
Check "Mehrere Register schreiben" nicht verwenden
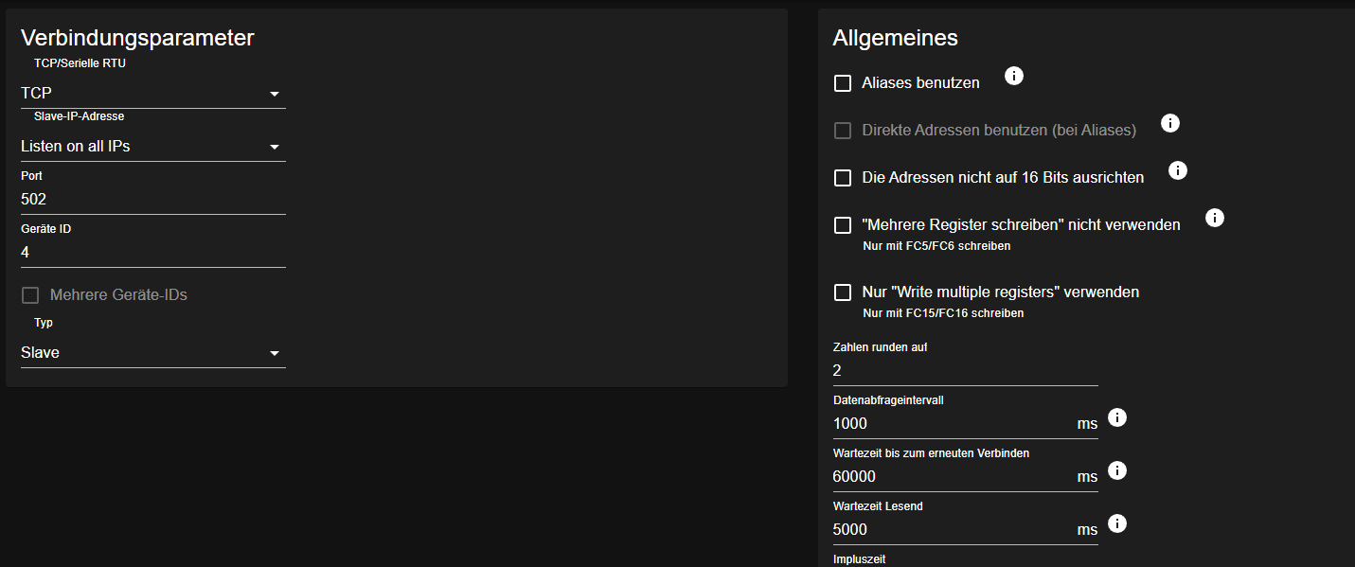[x=843, y=225]
